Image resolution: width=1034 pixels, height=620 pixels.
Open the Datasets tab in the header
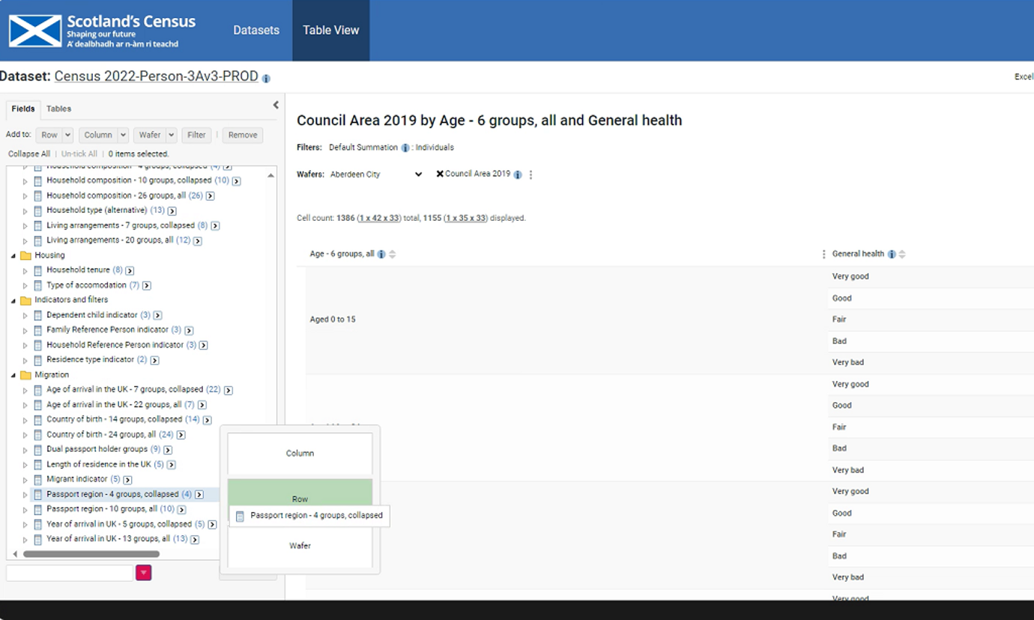(256, 31)
